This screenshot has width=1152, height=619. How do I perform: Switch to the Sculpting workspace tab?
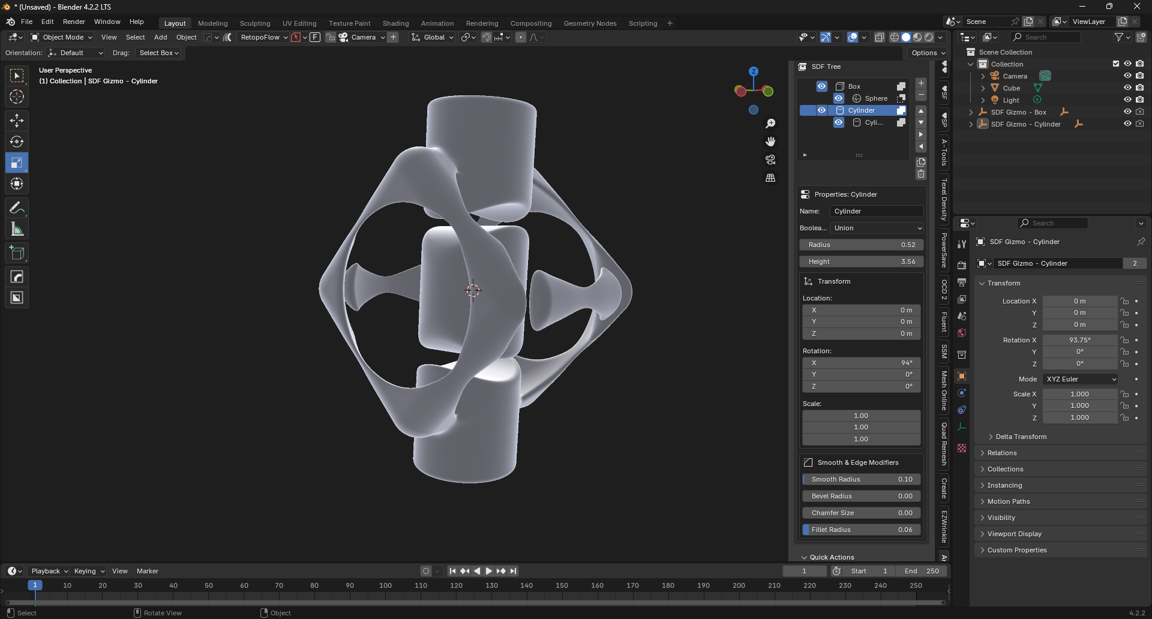click(255, 23)
